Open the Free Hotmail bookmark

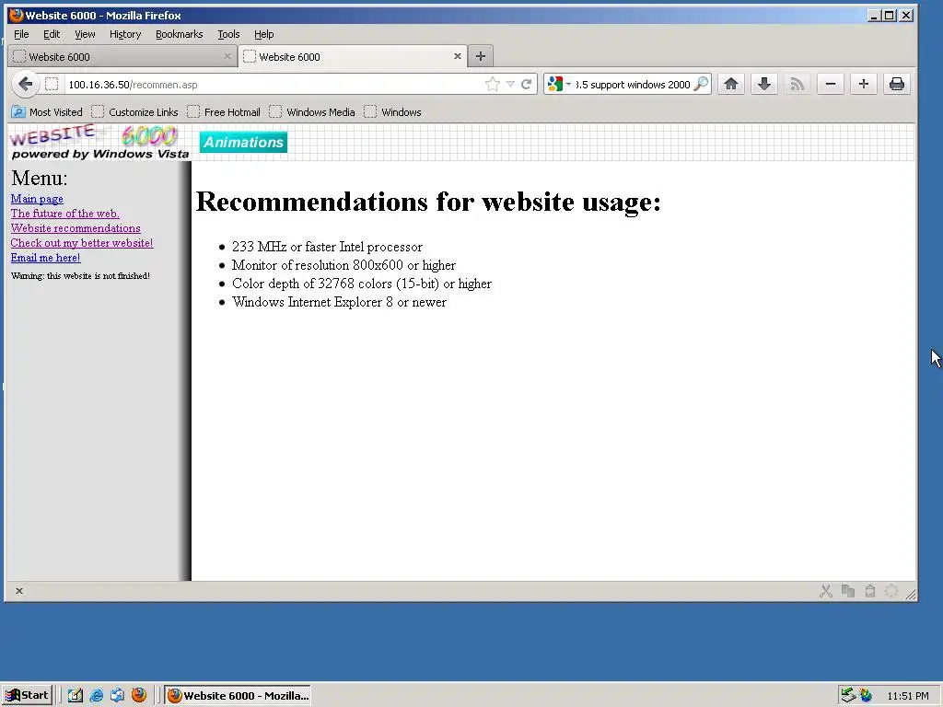point(224,111)
